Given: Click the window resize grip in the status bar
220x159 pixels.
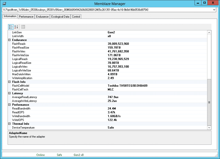Looking at the screenshot, I should coord(216,155).
